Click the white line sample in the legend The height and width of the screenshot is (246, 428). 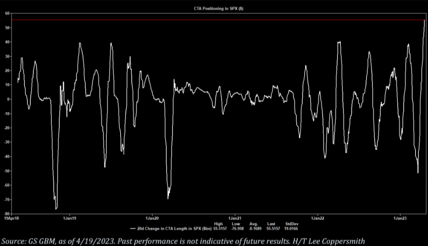[133, 229]
